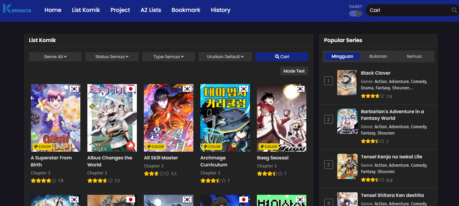The width and height of the screenshot is (459, 206).
Task: Show Semua popular series
Action: 414,56
